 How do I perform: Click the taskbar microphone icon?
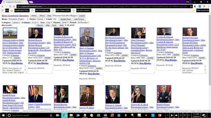tap(51, 115)
